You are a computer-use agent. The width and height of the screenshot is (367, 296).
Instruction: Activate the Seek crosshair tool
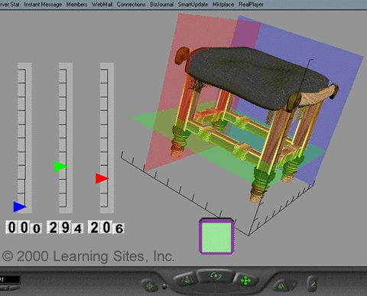150,286
